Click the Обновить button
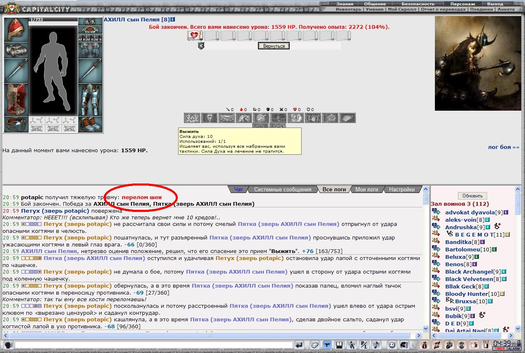This screenshot has width=525, height=353. 472,196
